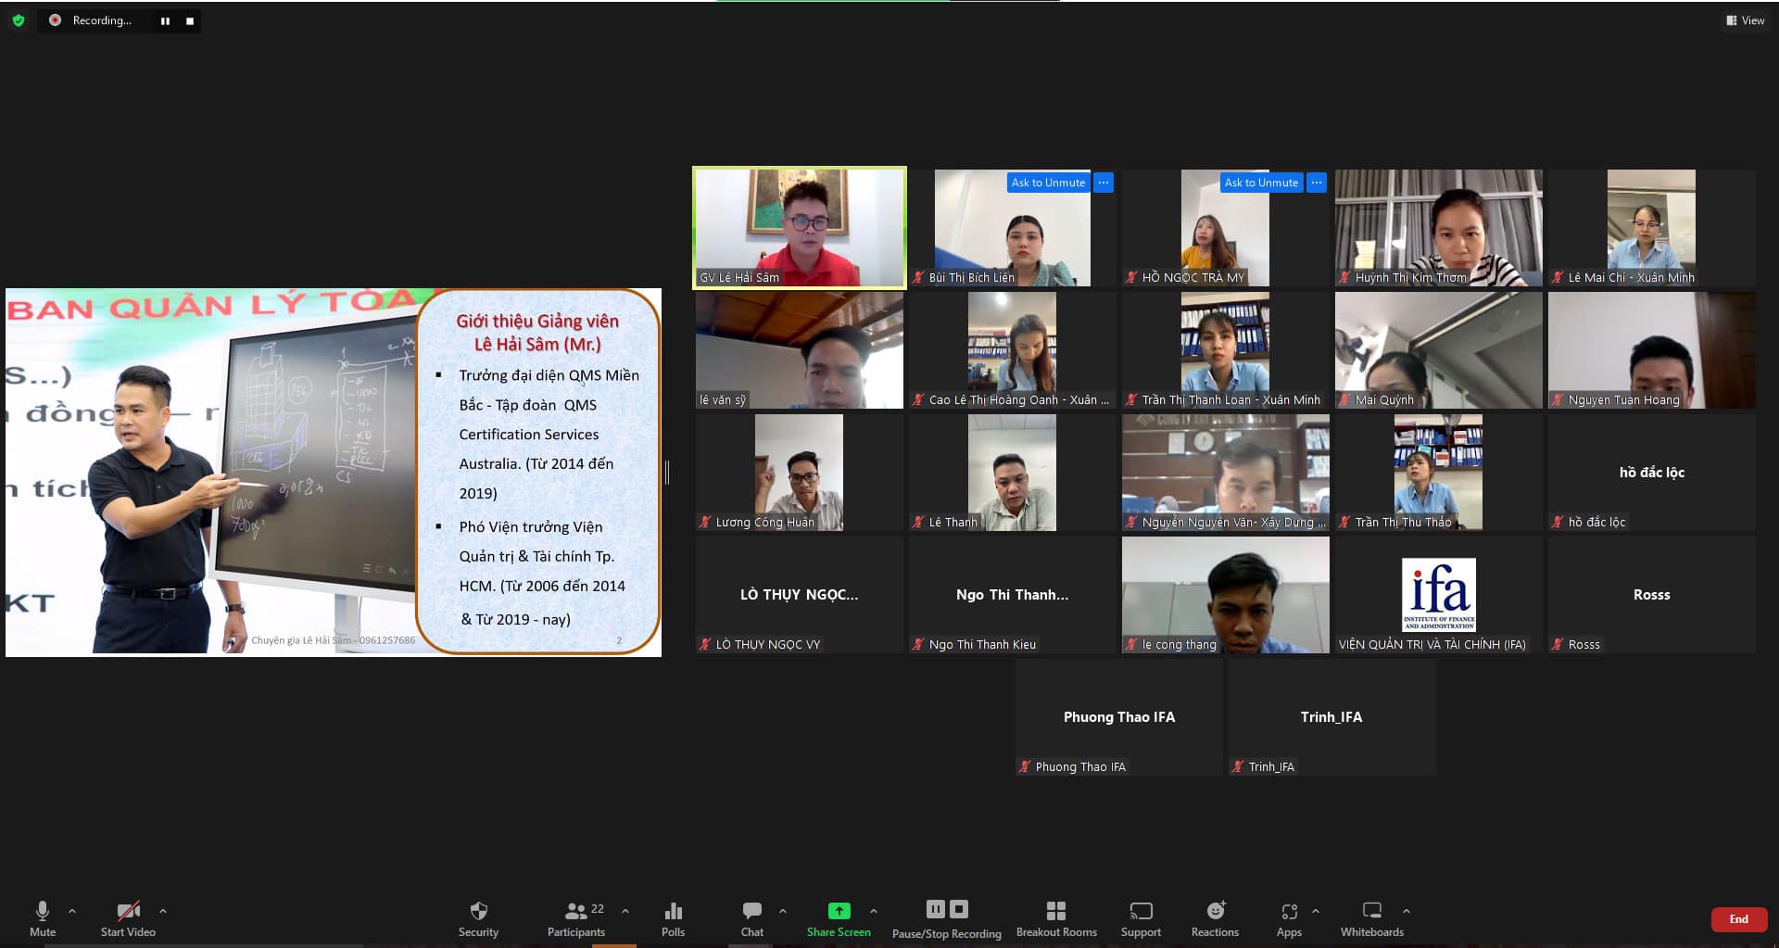Open the Reactions emoji menu
Image resolution: width=1779 pixels, height=948 pixels.
(1215, 912)
